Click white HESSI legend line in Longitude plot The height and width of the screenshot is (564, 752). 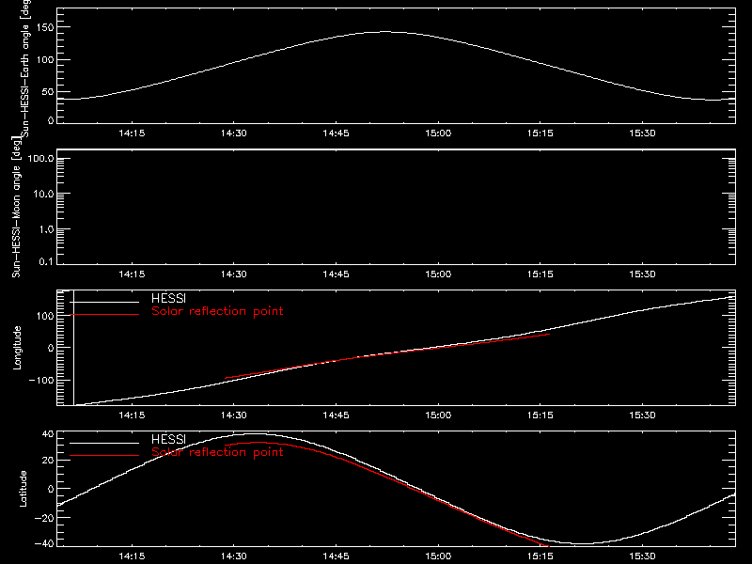click(104, 302)
